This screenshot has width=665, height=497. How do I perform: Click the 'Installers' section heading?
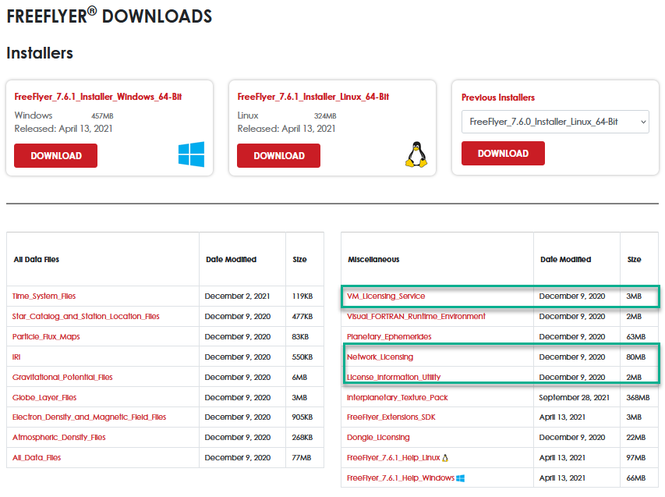coord(40,53)
